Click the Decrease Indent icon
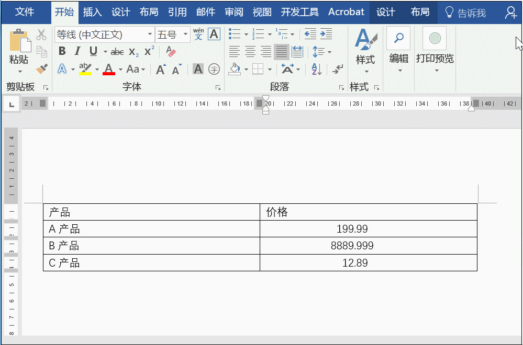The image size is (523, 345). (x=310, y=34)
